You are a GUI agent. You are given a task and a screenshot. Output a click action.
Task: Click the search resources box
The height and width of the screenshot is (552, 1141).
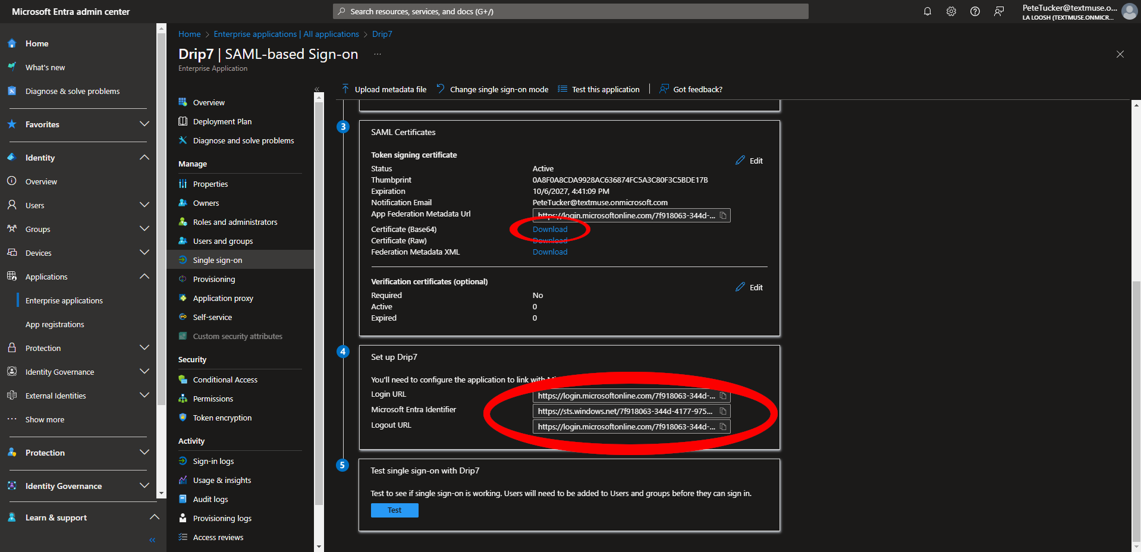tap(571, 11)
